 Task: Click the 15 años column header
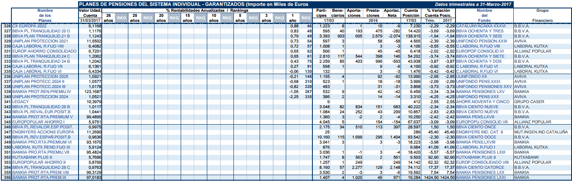187,18
